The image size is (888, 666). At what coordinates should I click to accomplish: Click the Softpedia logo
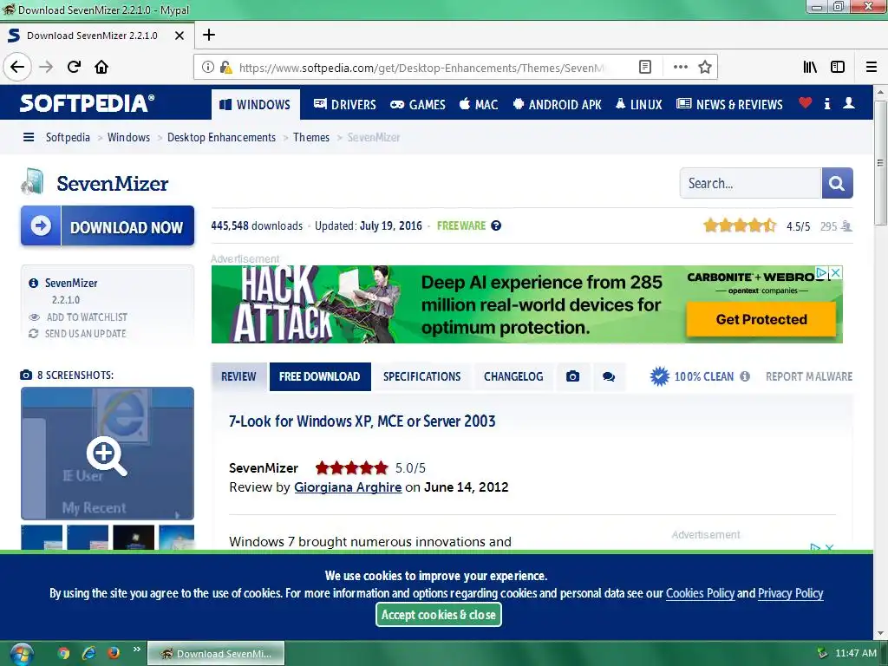[88, 104]
